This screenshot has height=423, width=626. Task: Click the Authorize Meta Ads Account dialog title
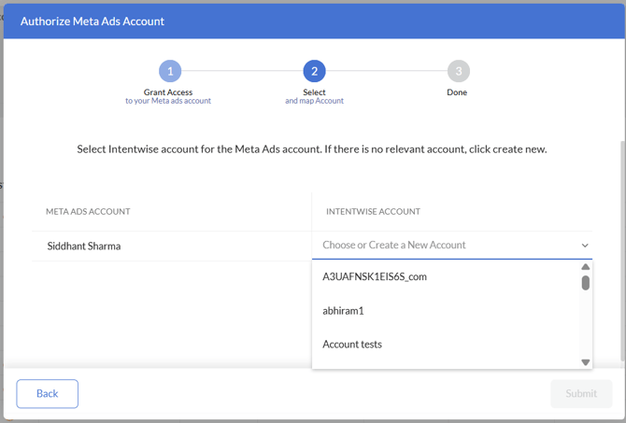tap(92, 21)
